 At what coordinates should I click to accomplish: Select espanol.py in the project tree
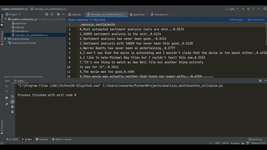[x=20, y=23]
